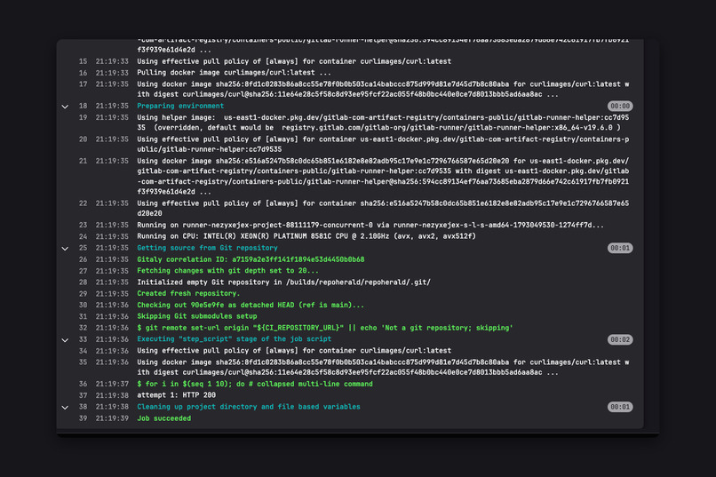
Task: Open line number 29 link
Action: click(83, 293)
